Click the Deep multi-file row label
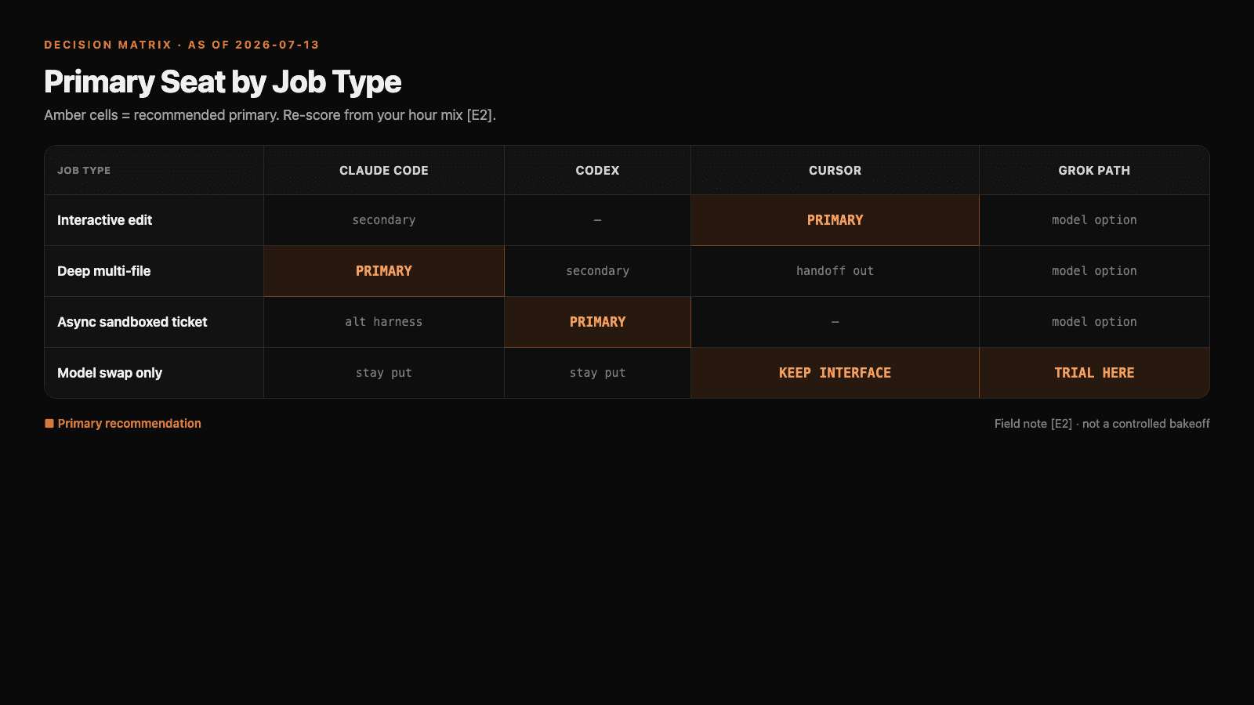The width and height of the screenshot is (1254, 705). click(104, 271)
